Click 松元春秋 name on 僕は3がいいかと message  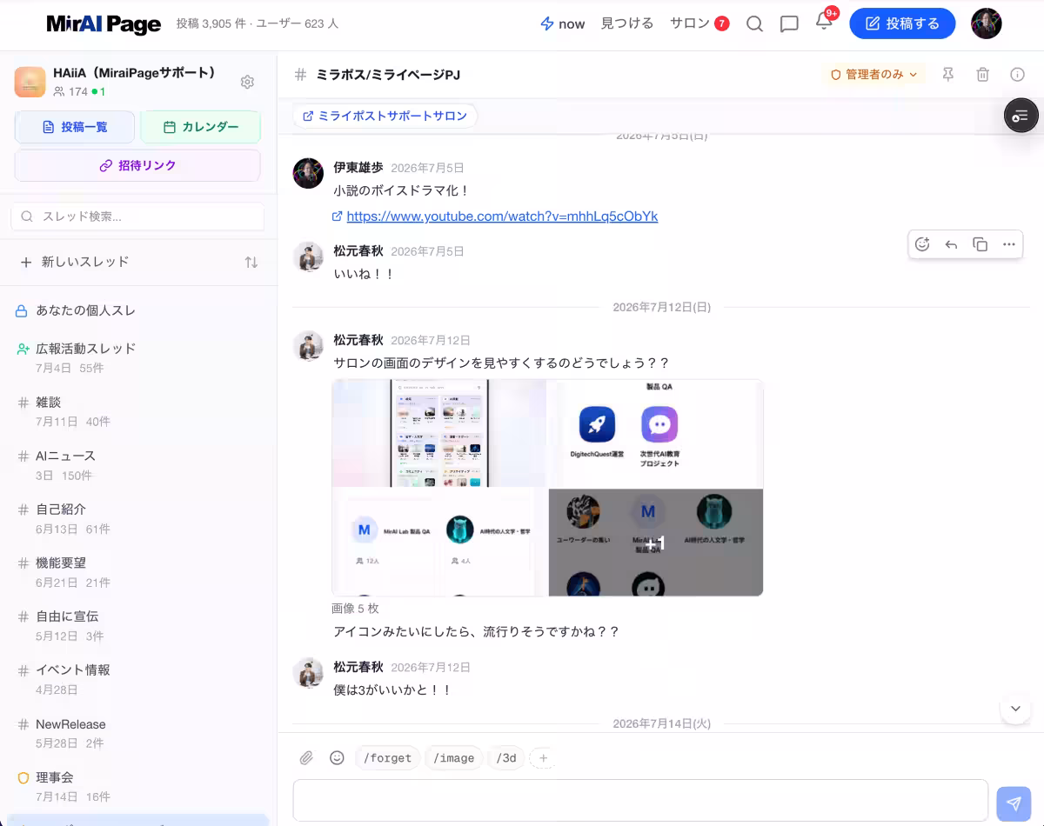(x=358, y=667)
